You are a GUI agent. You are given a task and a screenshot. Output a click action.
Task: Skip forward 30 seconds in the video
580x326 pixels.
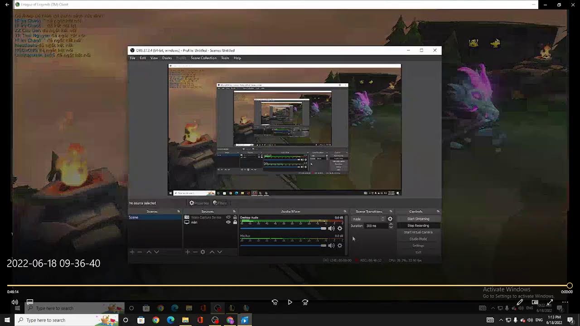click(x=305, y=302)
